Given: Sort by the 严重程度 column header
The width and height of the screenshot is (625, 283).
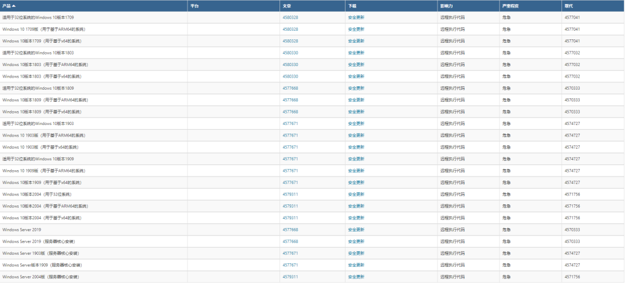Looking at the screenshot, I should click(510, 6).
